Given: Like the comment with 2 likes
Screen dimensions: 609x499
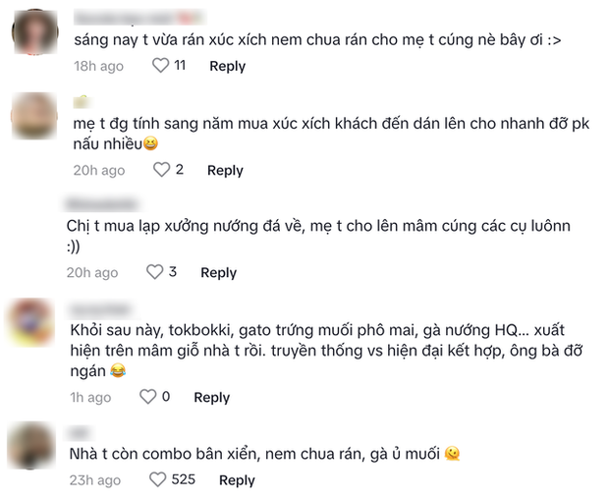Looking at the screenshot, I should click(161, 170).
